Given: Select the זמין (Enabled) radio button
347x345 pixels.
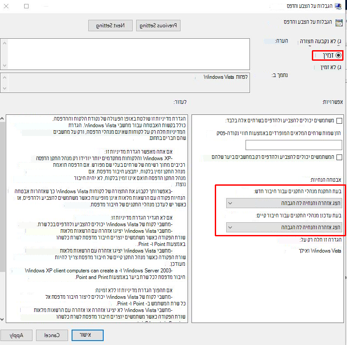Looking at the screenshot, I should click(338, 55).
